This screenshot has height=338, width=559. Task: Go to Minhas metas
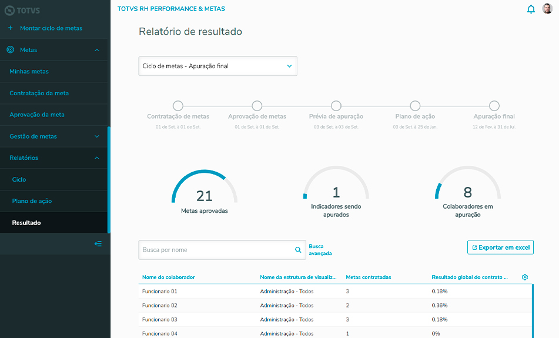53,71
